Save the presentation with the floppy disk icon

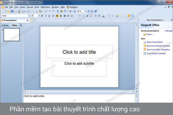[12, 11]
